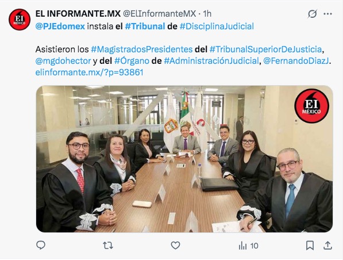This screenshot has height=260, width=343.
Task: Open the #Tribunal hashtag
Action: point(145,26)
